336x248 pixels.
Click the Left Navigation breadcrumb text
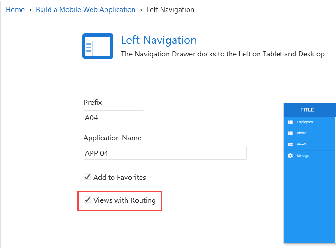click(170, 10)
